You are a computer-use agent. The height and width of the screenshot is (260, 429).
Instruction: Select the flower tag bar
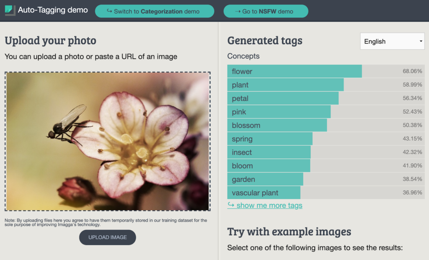tap(294, 71)
